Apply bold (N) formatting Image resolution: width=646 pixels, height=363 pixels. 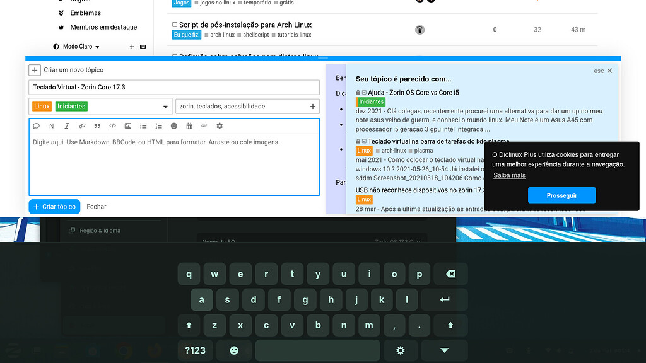click(52, 126)
